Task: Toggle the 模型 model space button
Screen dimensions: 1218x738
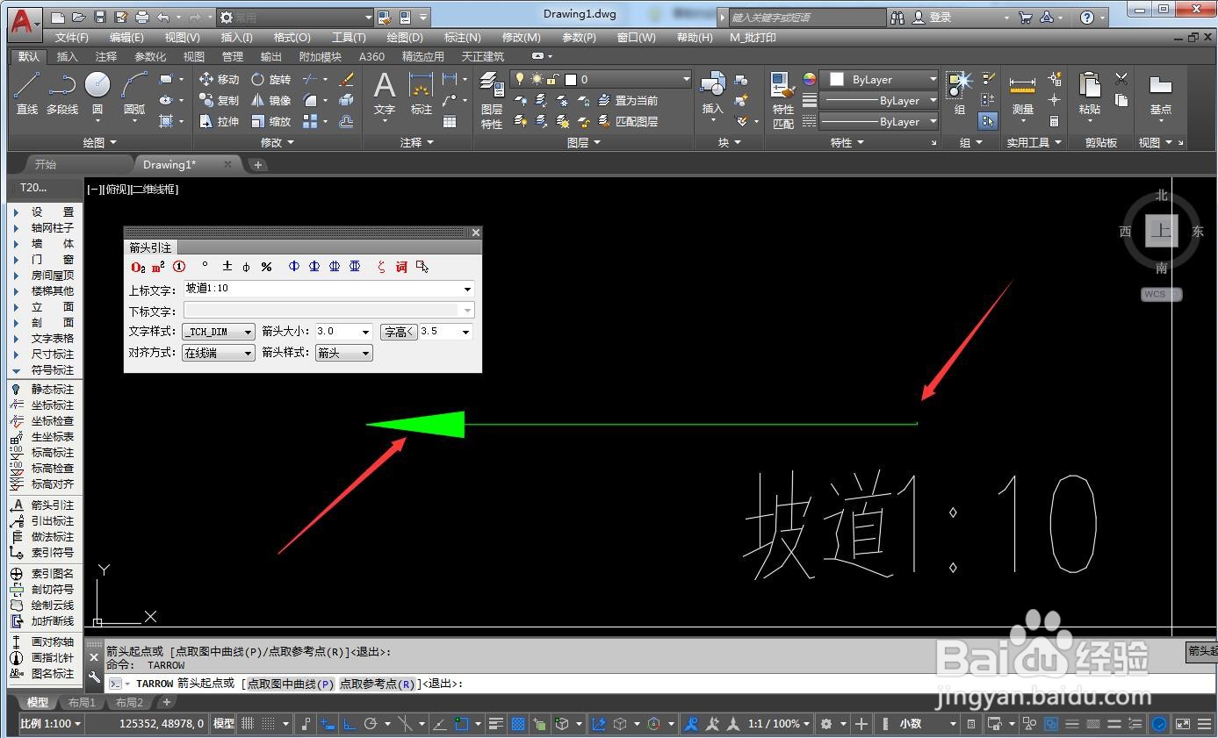Action: (x=224, y=724)
